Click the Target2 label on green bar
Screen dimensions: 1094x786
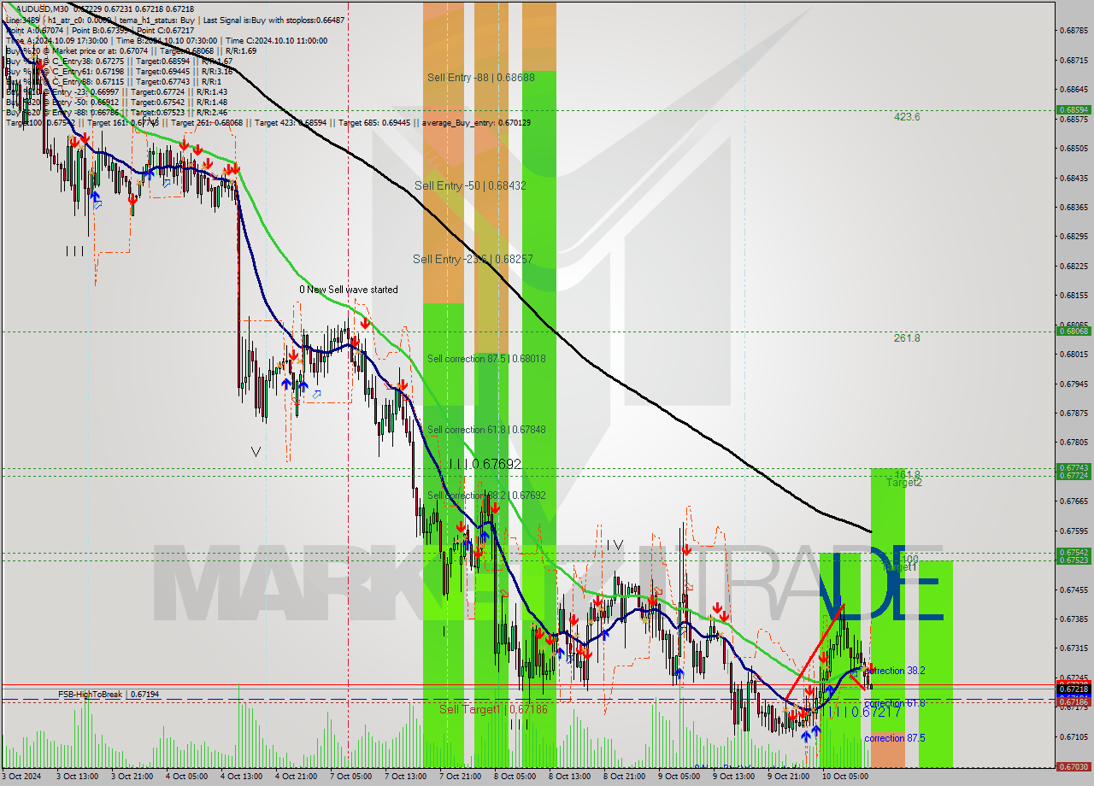903,483
